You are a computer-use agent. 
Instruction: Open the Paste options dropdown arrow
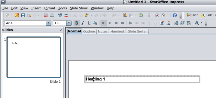point(92,15)
